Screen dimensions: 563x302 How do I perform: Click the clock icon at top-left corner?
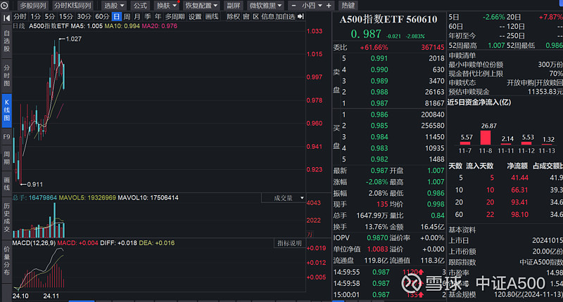coord(4,6)
